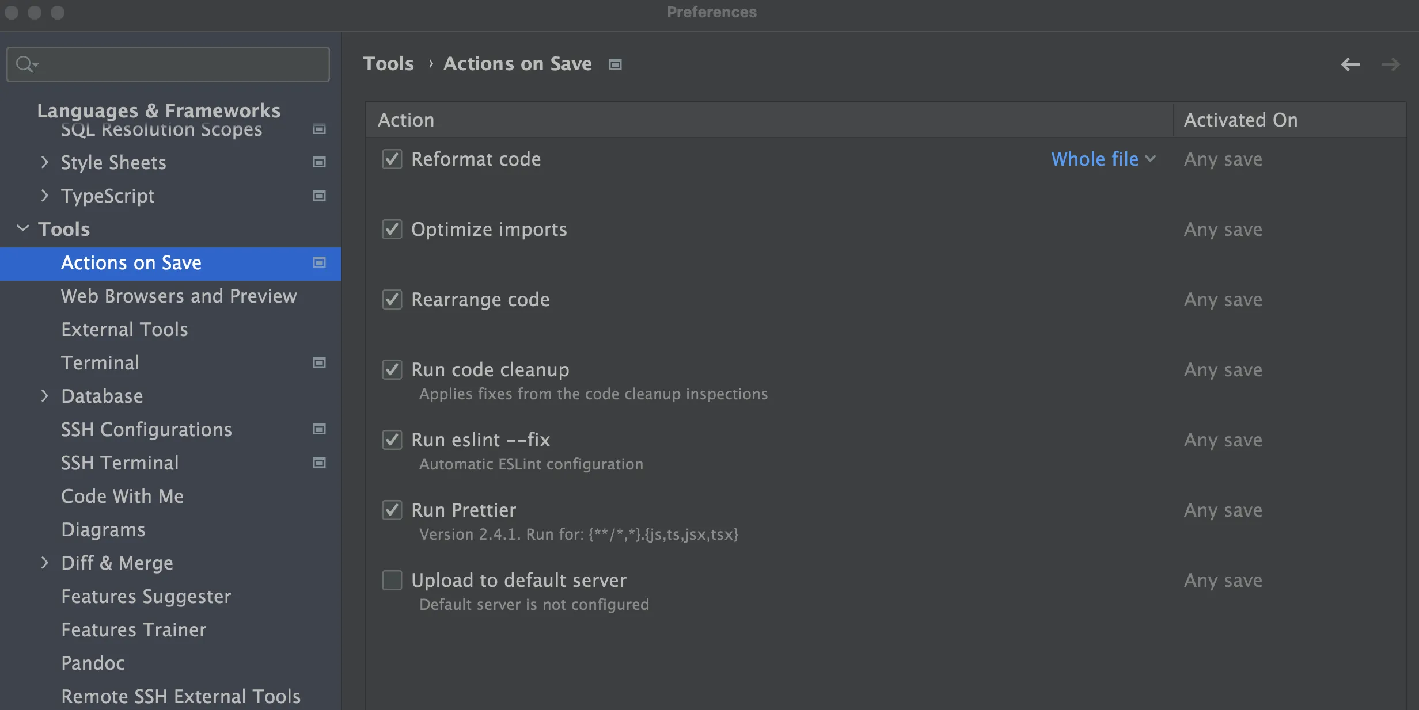Image resolution: width=1419 pixels, height=710 pixels.
Task: Select External Tools in sidebar
Action: 124,329
